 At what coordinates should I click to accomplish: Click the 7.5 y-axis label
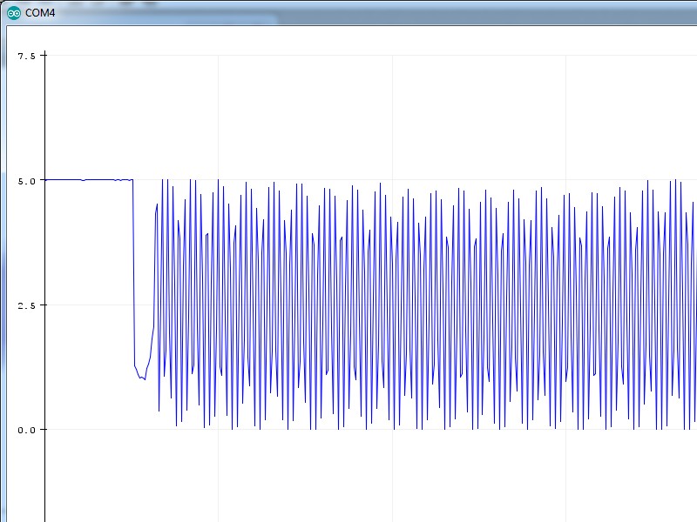point(27,56)
